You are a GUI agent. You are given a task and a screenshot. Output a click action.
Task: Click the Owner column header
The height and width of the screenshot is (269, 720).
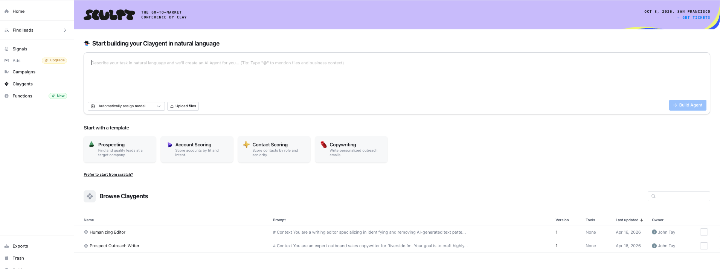click(x=658, y=220)
